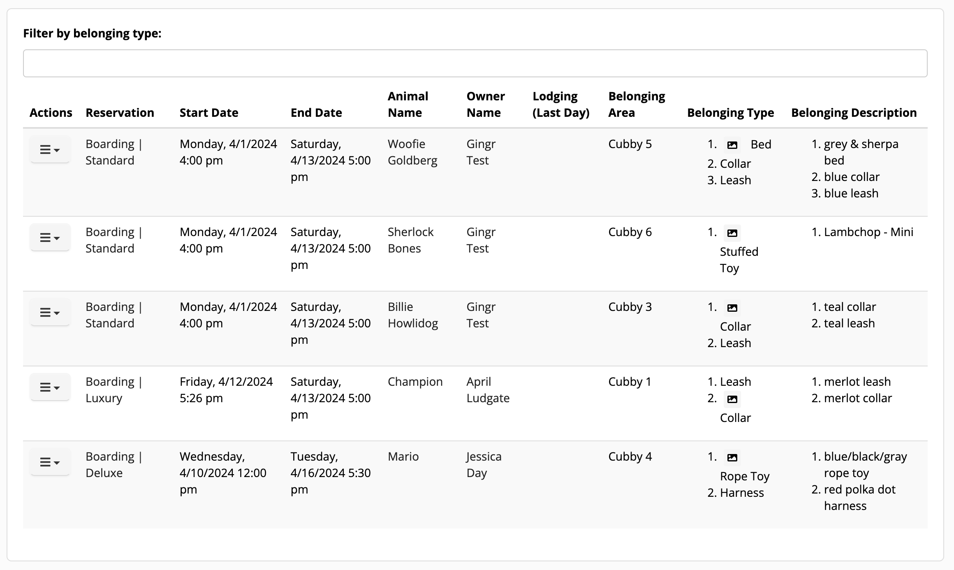Click Cubby 6 belonging area
Image resolution: width=954 pixels, height=570 pixels.
tap(630, 232)
